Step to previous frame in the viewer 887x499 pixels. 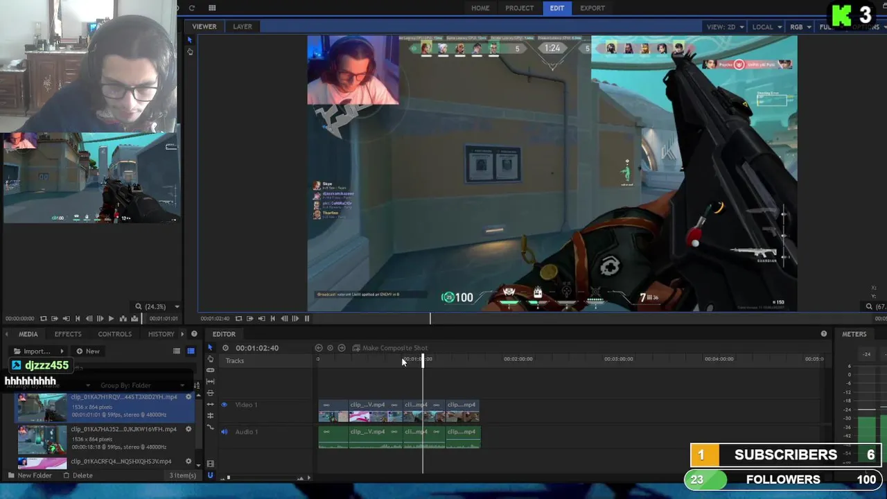click(284, 319)
